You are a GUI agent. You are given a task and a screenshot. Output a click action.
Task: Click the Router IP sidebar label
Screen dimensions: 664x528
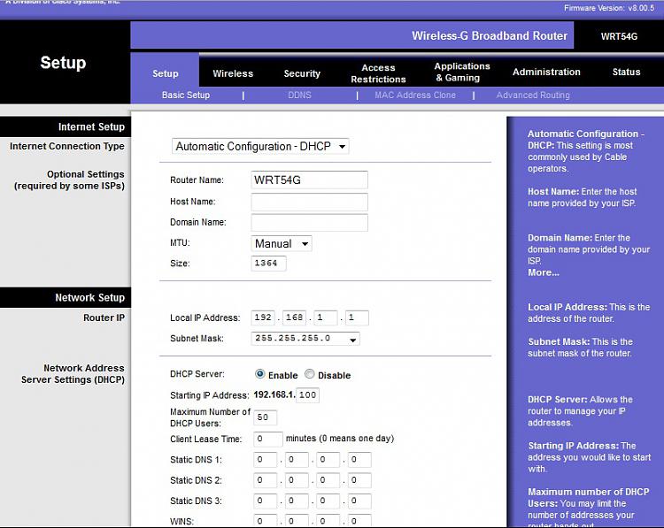(104, 318)
